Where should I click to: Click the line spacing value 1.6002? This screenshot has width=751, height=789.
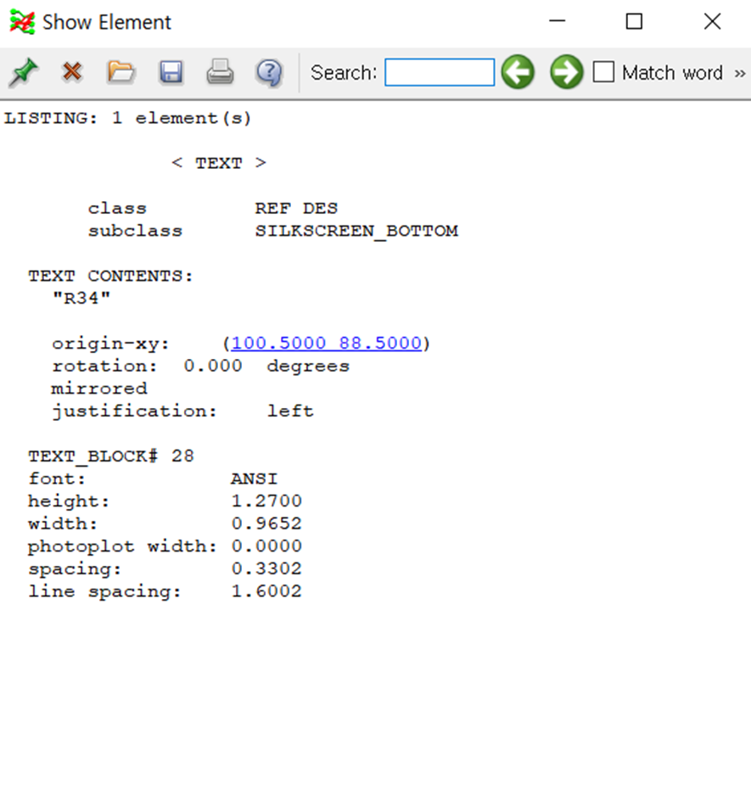[266, 591]
